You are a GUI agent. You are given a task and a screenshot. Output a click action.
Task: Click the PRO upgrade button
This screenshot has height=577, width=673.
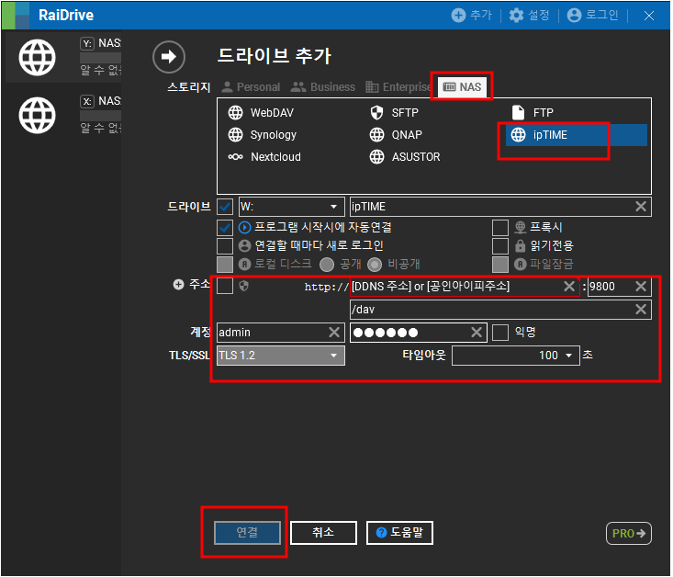[x=629, y=534]
